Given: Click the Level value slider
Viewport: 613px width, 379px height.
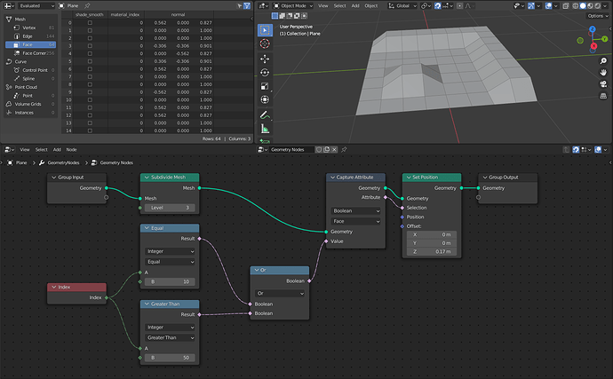Looking at the screenshot, I should click(170, 208).
